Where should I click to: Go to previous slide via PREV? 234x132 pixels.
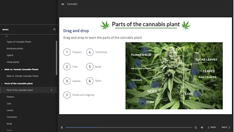pos(212,128)
